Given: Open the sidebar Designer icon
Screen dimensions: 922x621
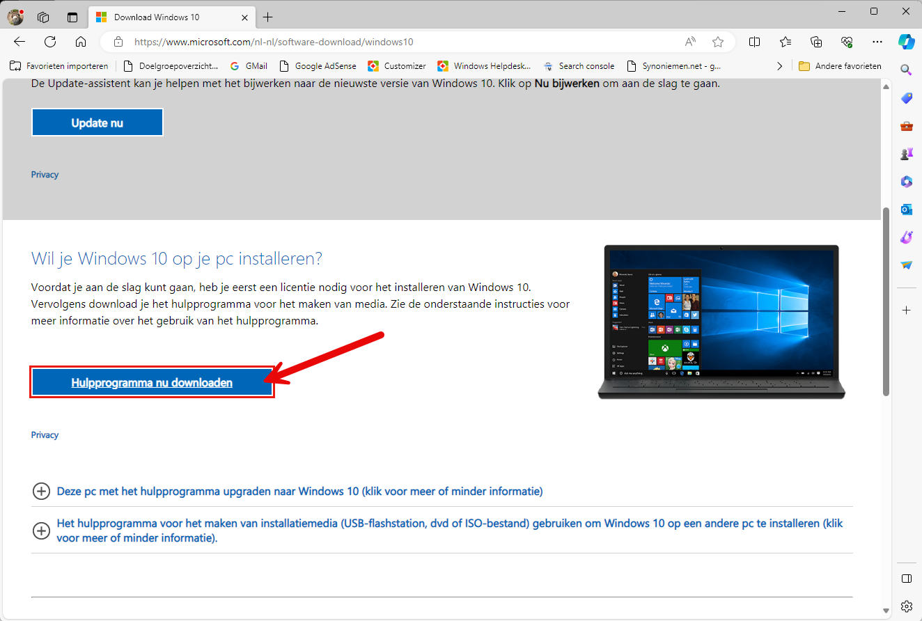Looking at the screenshot, I should pyautogui.click(x=906, y=237).
